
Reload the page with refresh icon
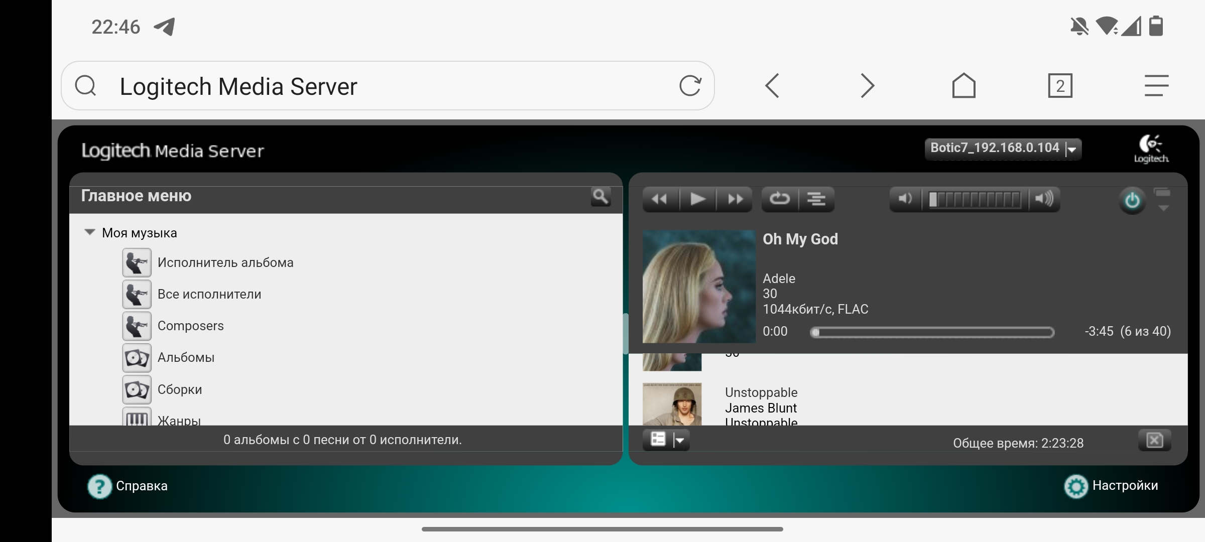690,86
